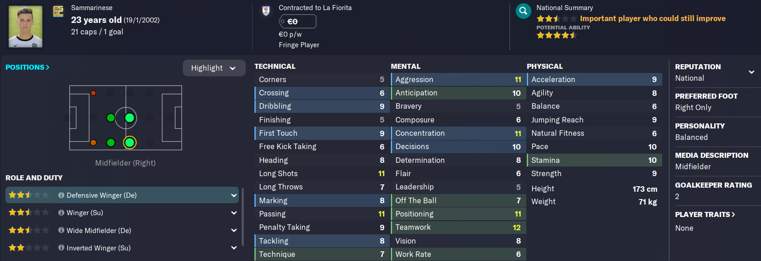Click the role list scrollbar
Screen dimensions: 761x261
(242, 216)
